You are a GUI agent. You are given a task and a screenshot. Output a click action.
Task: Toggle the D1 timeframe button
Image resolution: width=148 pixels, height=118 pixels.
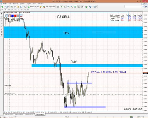[x=22, y=10]
